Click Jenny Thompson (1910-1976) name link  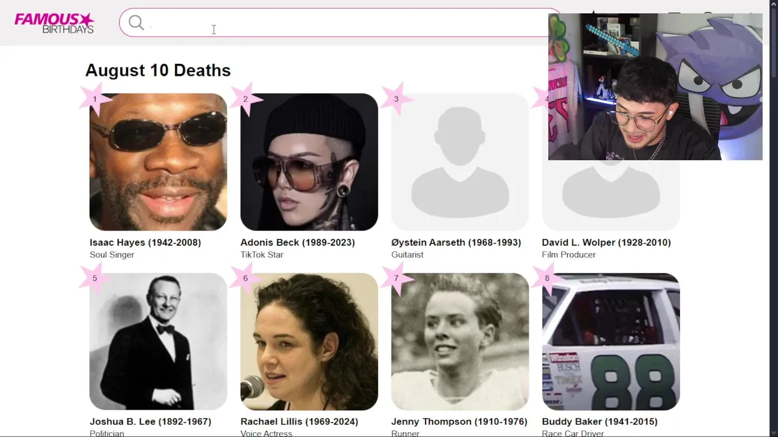coord(459,421)
